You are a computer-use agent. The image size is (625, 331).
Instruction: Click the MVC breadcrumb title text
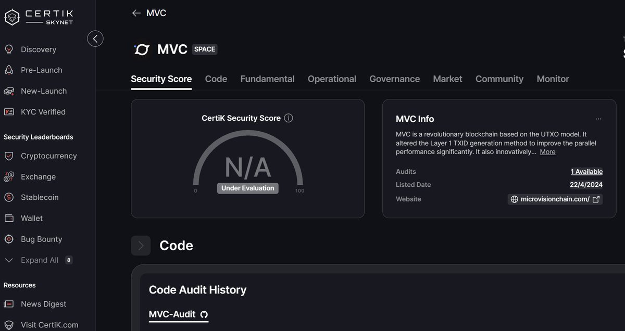tap(156, 13)
